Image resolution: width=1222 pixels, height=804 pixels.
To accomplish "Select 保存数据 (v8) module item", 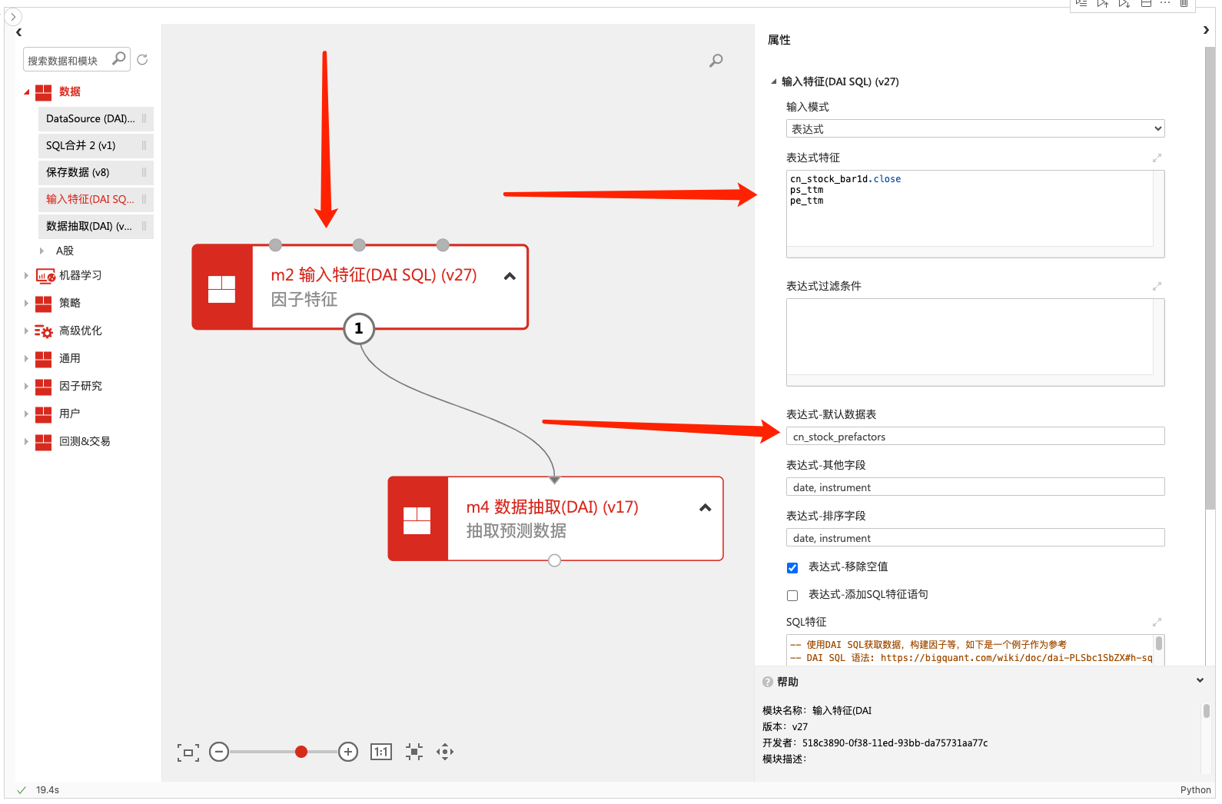I will tap(78, 172).
